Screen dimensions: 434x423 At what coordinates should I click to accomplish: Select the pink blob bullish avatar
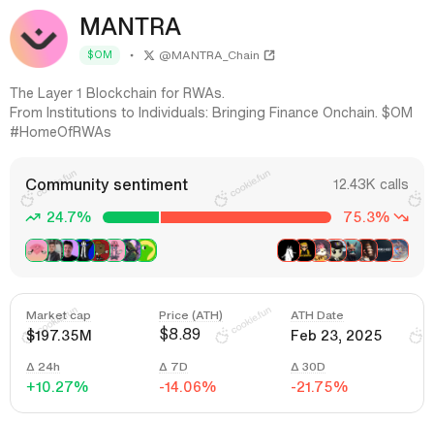click(x=36, y=250)
